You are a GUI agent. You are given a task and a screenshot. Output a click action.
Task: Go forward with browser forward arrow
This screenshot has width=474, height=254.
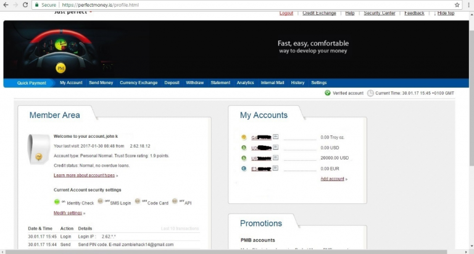click(x=15, y=5)
